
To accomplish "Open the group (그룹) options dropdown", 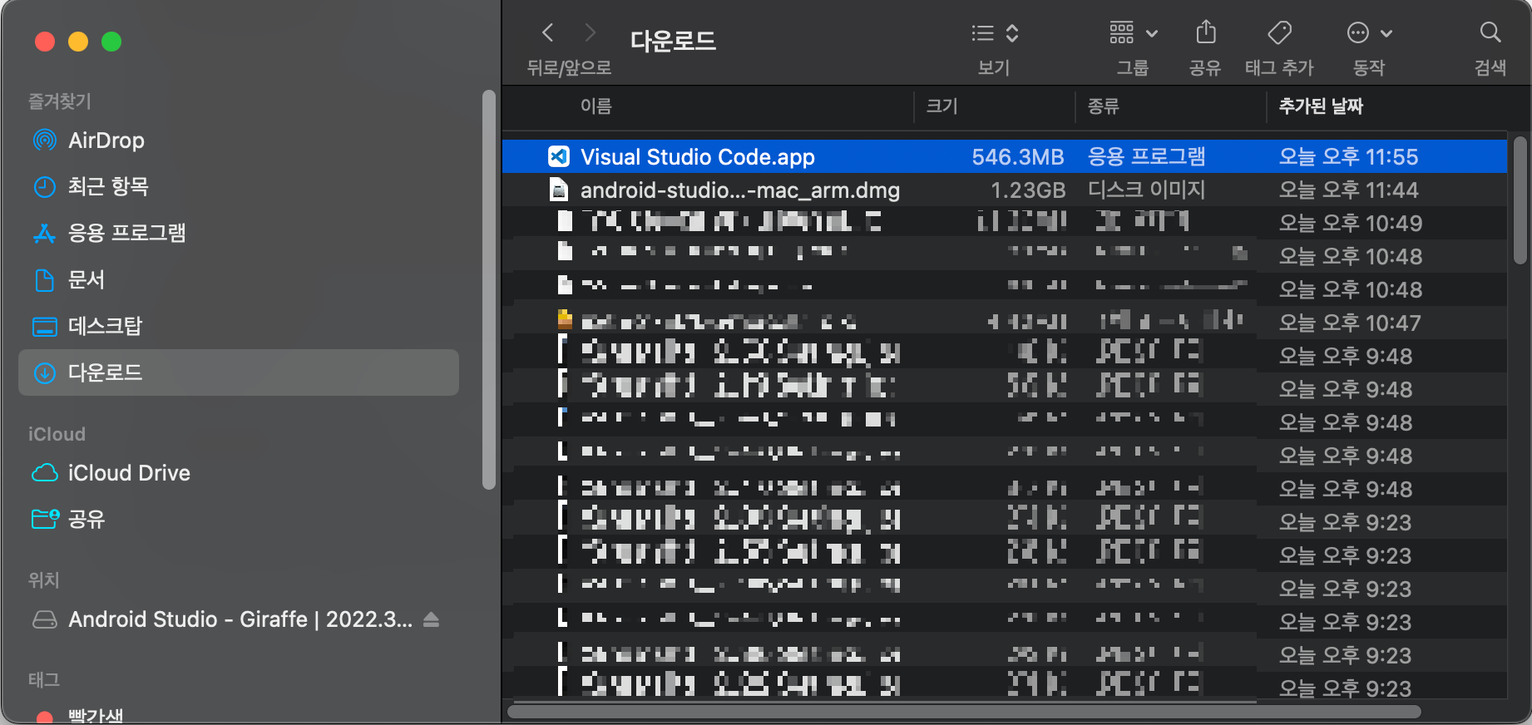I will [x=1133, y=33].
